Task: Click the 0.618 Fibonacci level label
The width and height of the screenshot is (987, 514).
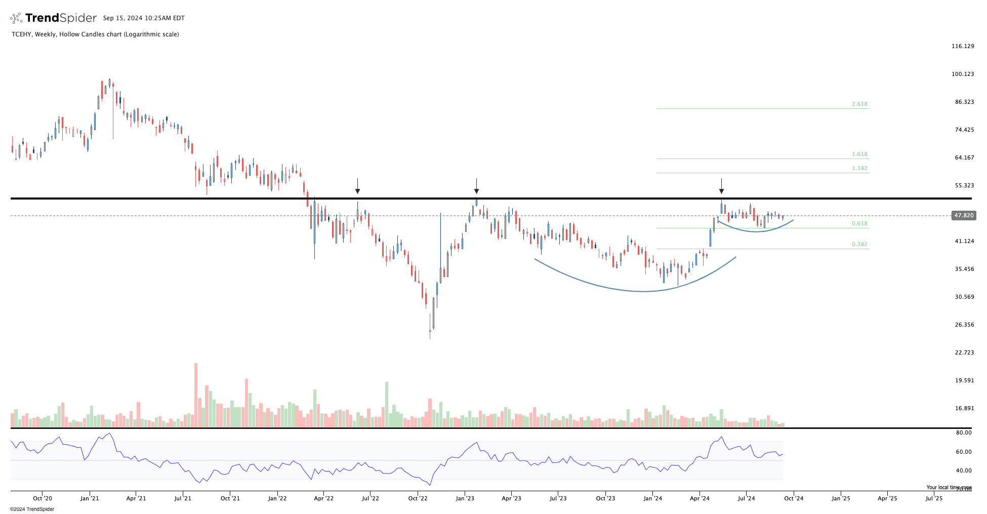Action: tap(859, 224)
